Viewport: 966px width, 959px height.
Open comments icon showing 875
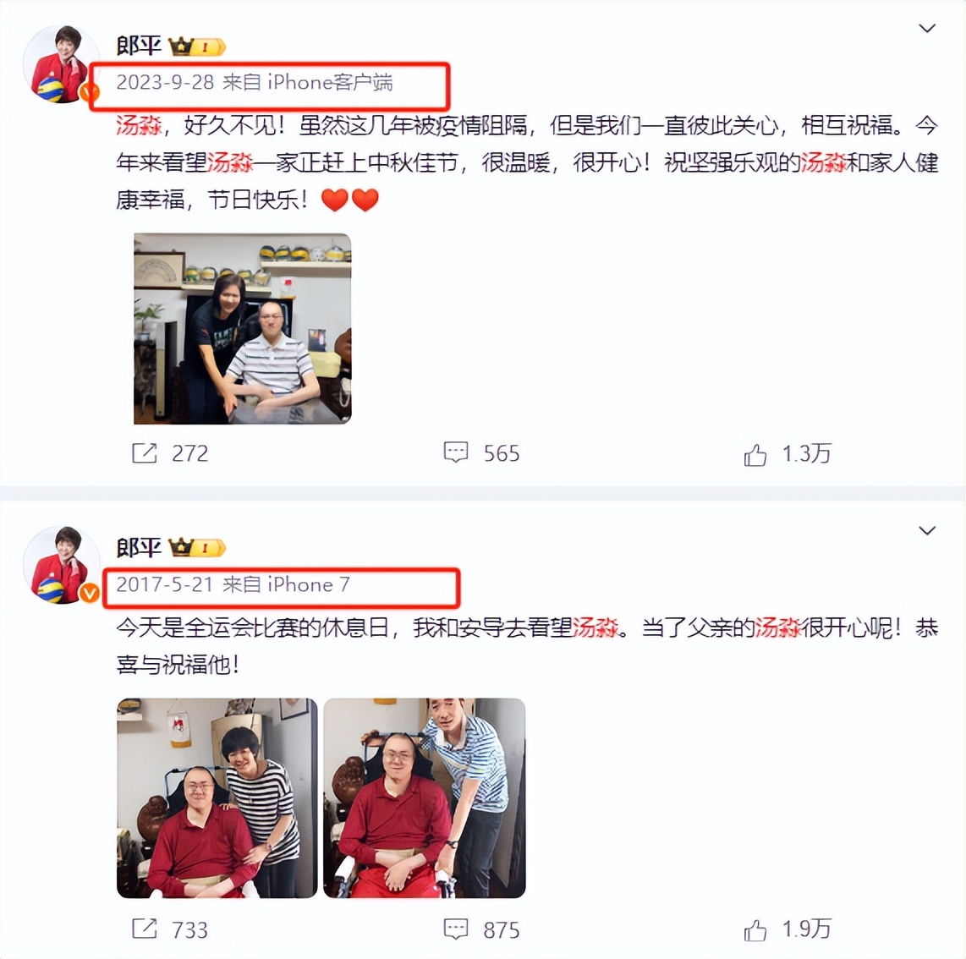point(456,929)
